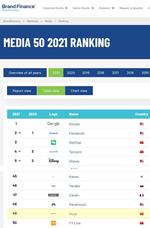Click the three dots row expander
The width and height of the screenshot is (150, 228).
[74, 169]
